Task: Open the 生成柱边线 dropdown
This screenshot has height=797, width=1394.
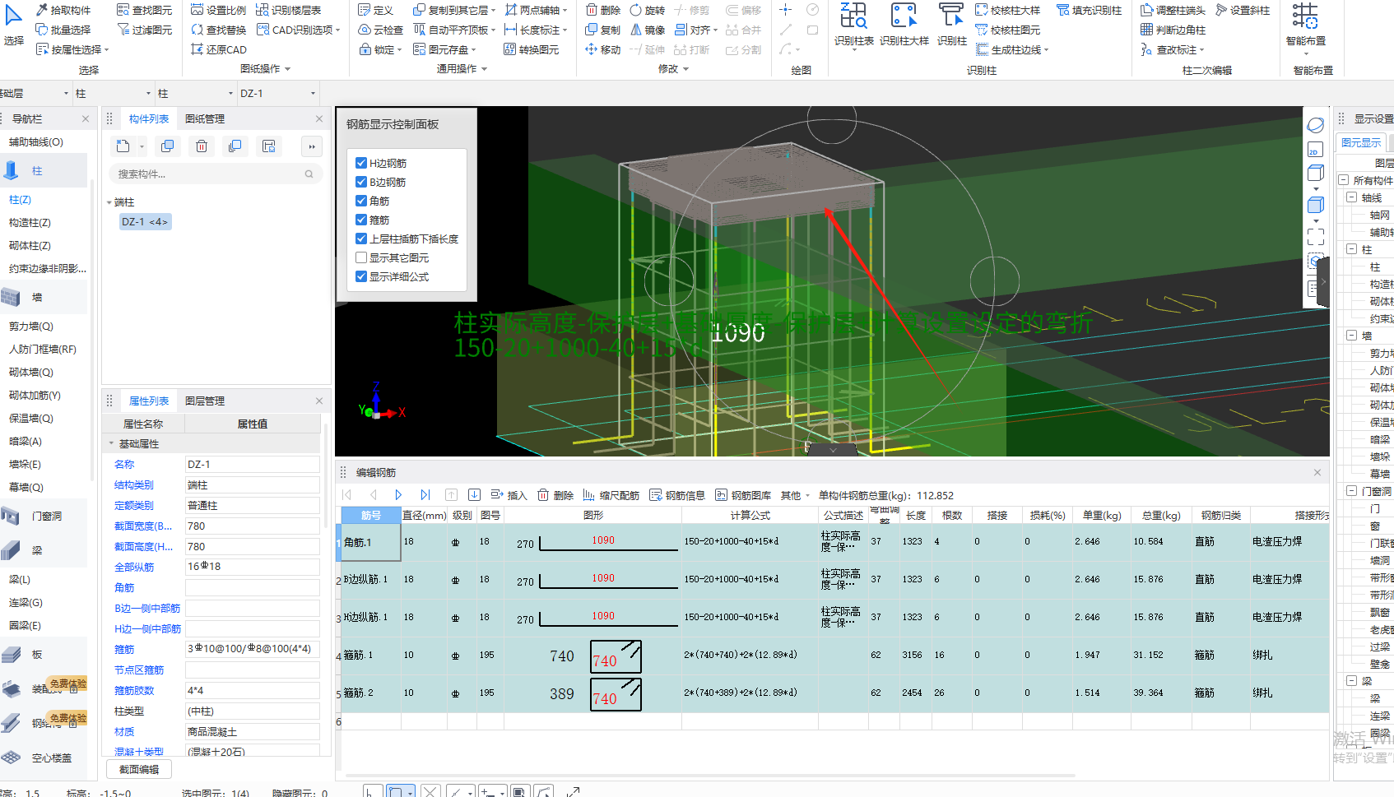Action: pyautogui.click(x=1012, y=49)
